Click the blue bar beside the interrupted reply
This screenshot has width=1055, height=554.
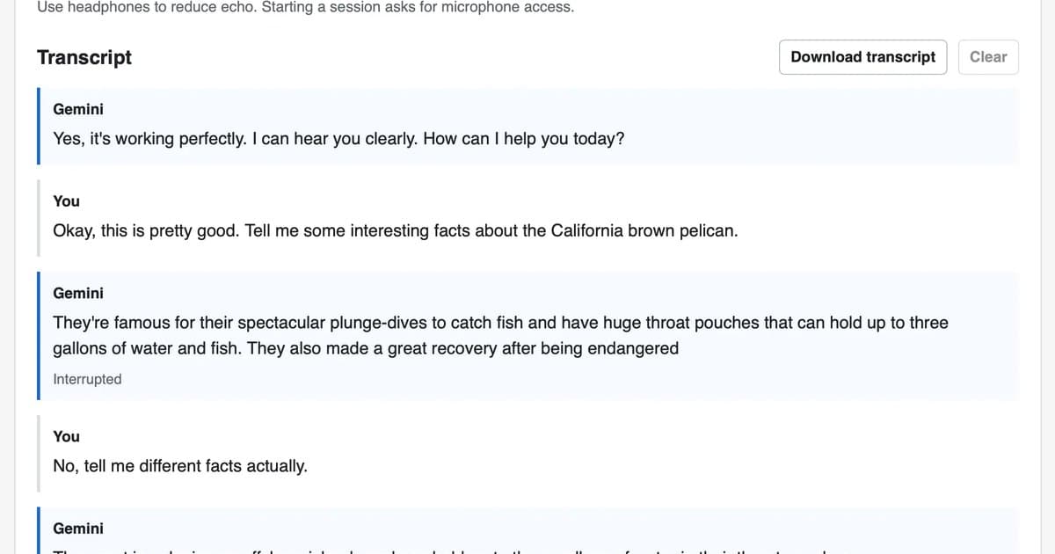pos(39,336)
